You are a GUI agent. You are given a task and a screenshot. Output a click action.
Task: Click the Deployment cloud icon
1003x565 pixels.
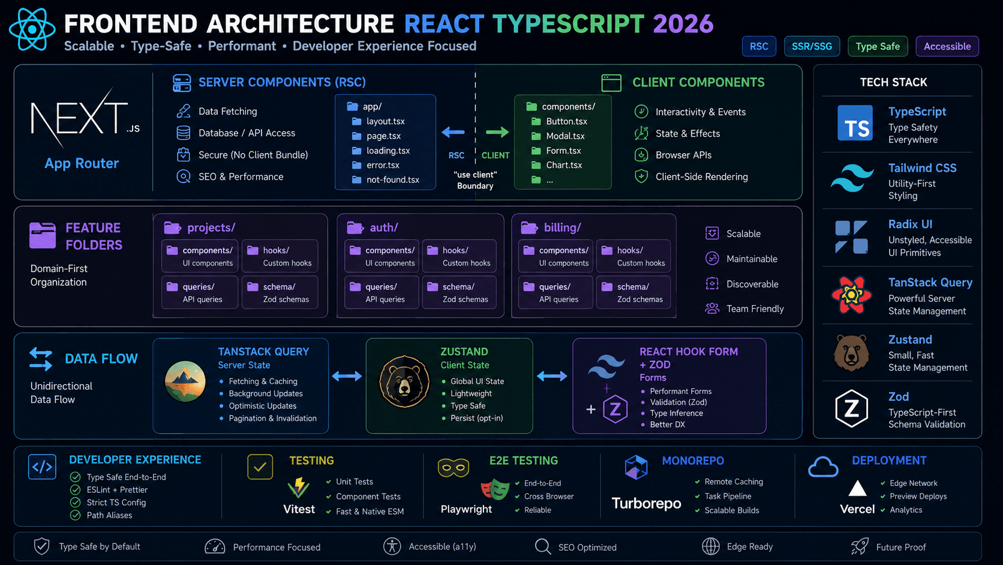pos(823,467)
